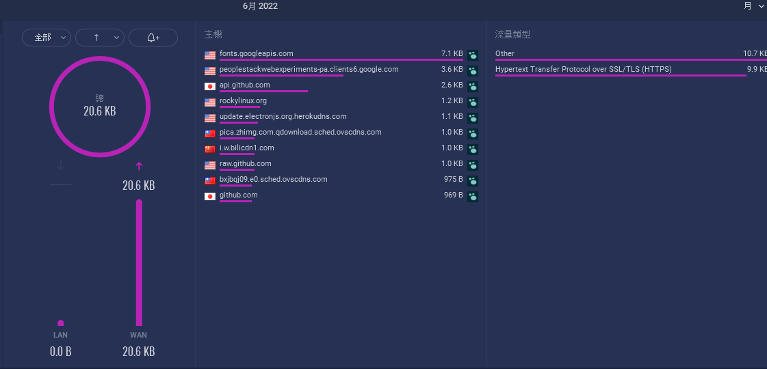Click the 3.6 KB usage value
The width and height of the screenshot is (767, 369).
point(452,69)
